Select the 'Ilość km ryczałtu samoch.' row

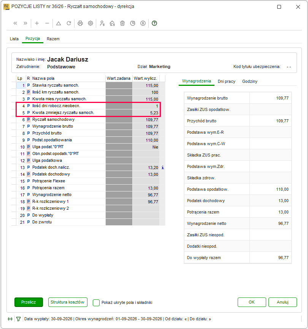pyautogui.click(x=88, y=92)
